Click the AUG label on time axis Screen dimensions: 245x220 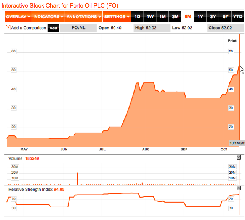146,149
